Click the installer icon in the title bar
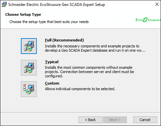The height and width of the screenshot is (126, 161). pos(4,5)
